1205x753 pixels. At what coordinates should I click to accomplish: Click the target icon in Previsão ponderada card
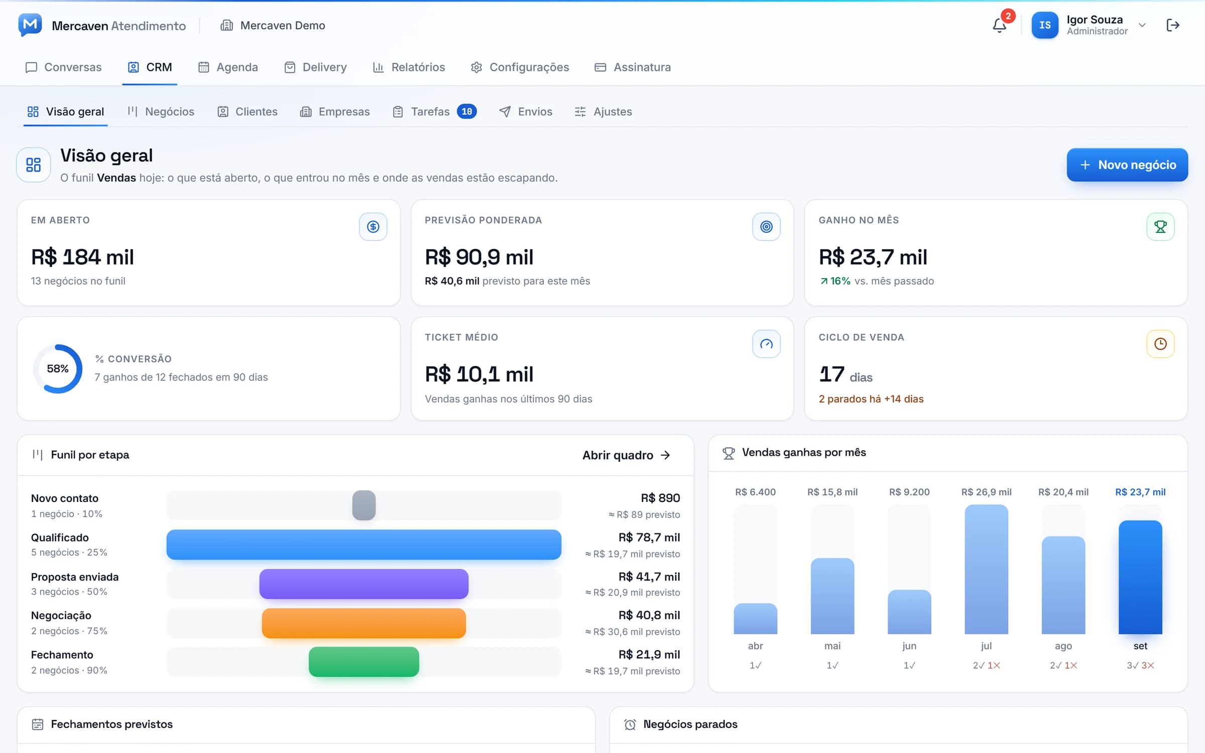tap(766, 227)
